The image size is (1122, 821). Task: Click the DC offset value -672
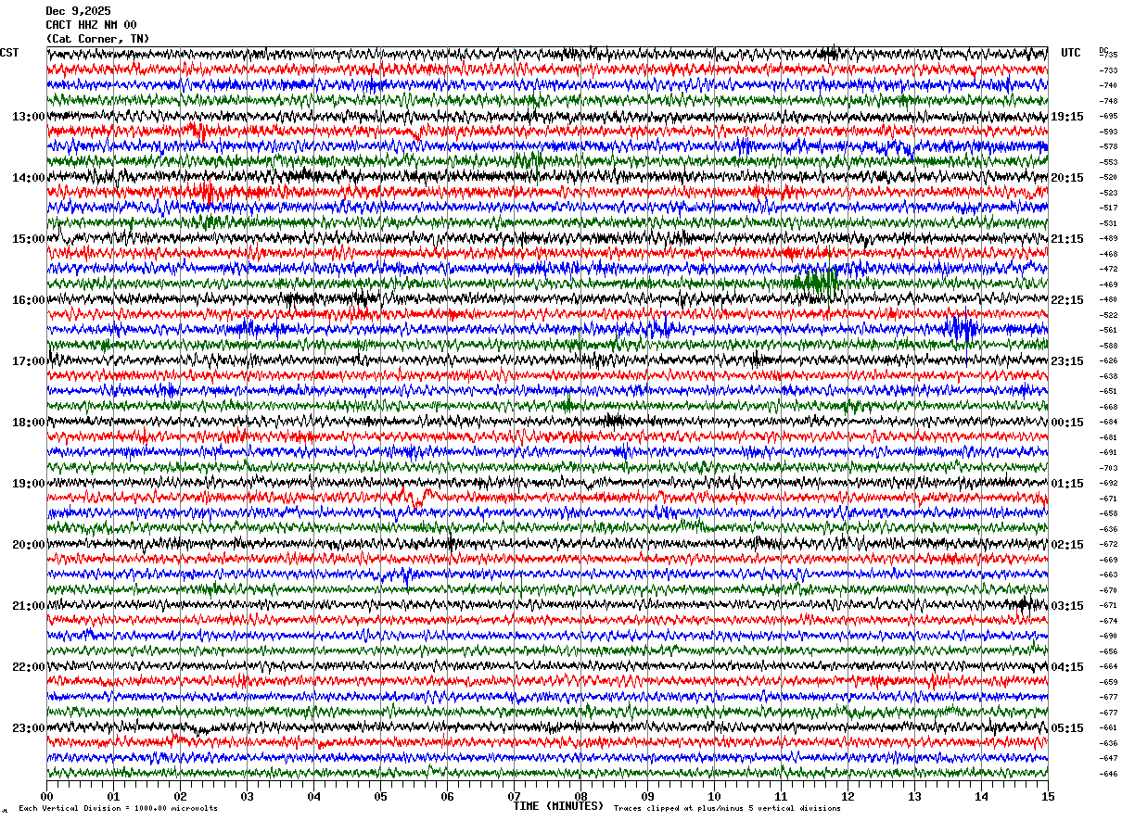[1108, 544]
